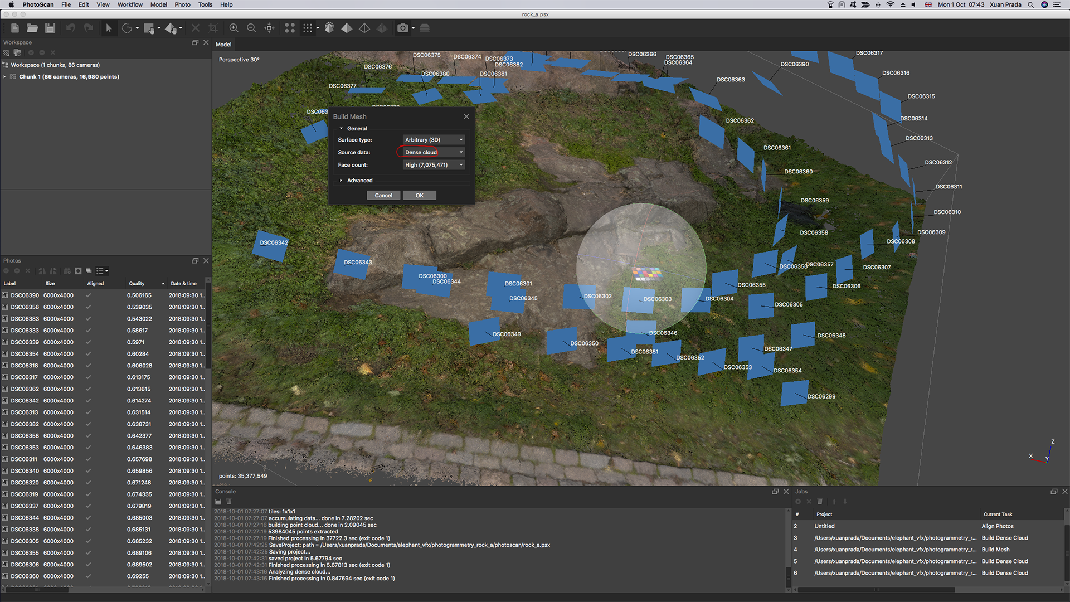Toggle Show Cameras camera icon

403,28
